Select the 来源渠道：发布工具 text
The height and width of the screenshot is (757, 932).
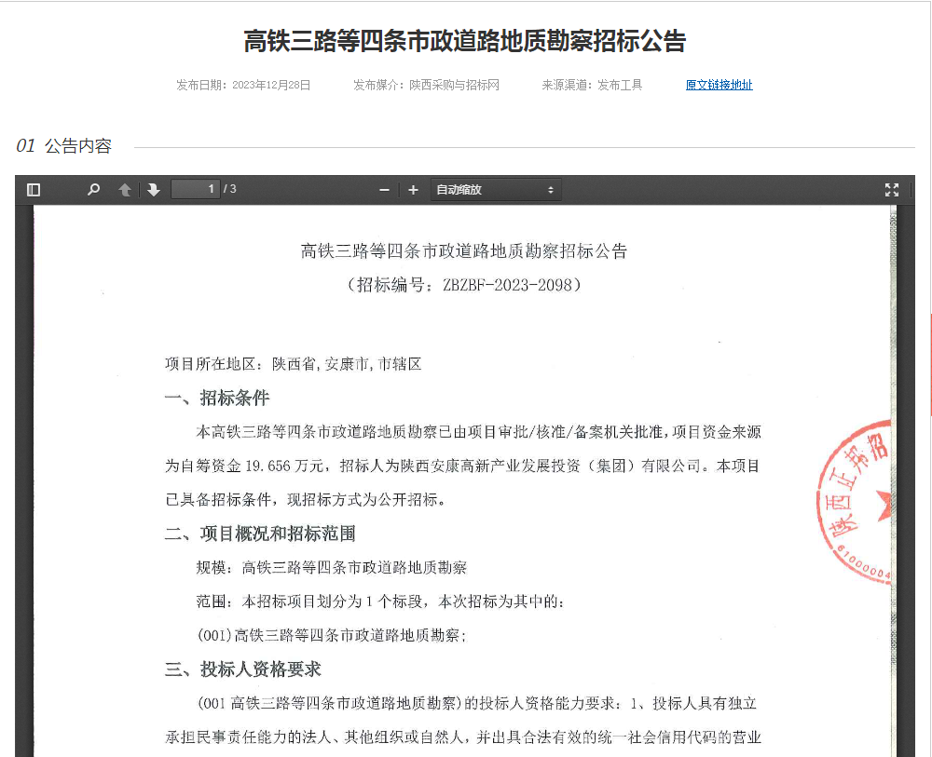[x=592, y=85]
